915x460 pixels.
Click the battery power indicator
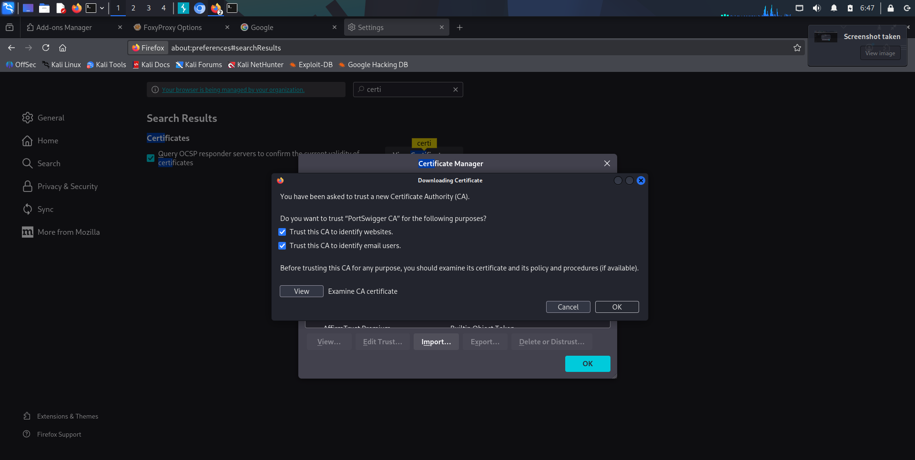(x=850, y=8)
